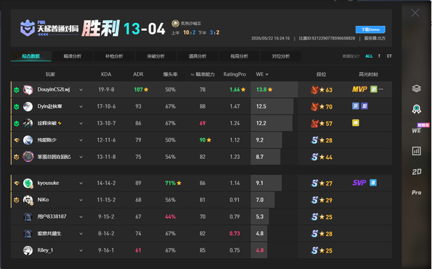
Task: Open the avatar in the 12-11-6 row
Action: (x=28, y=140)
